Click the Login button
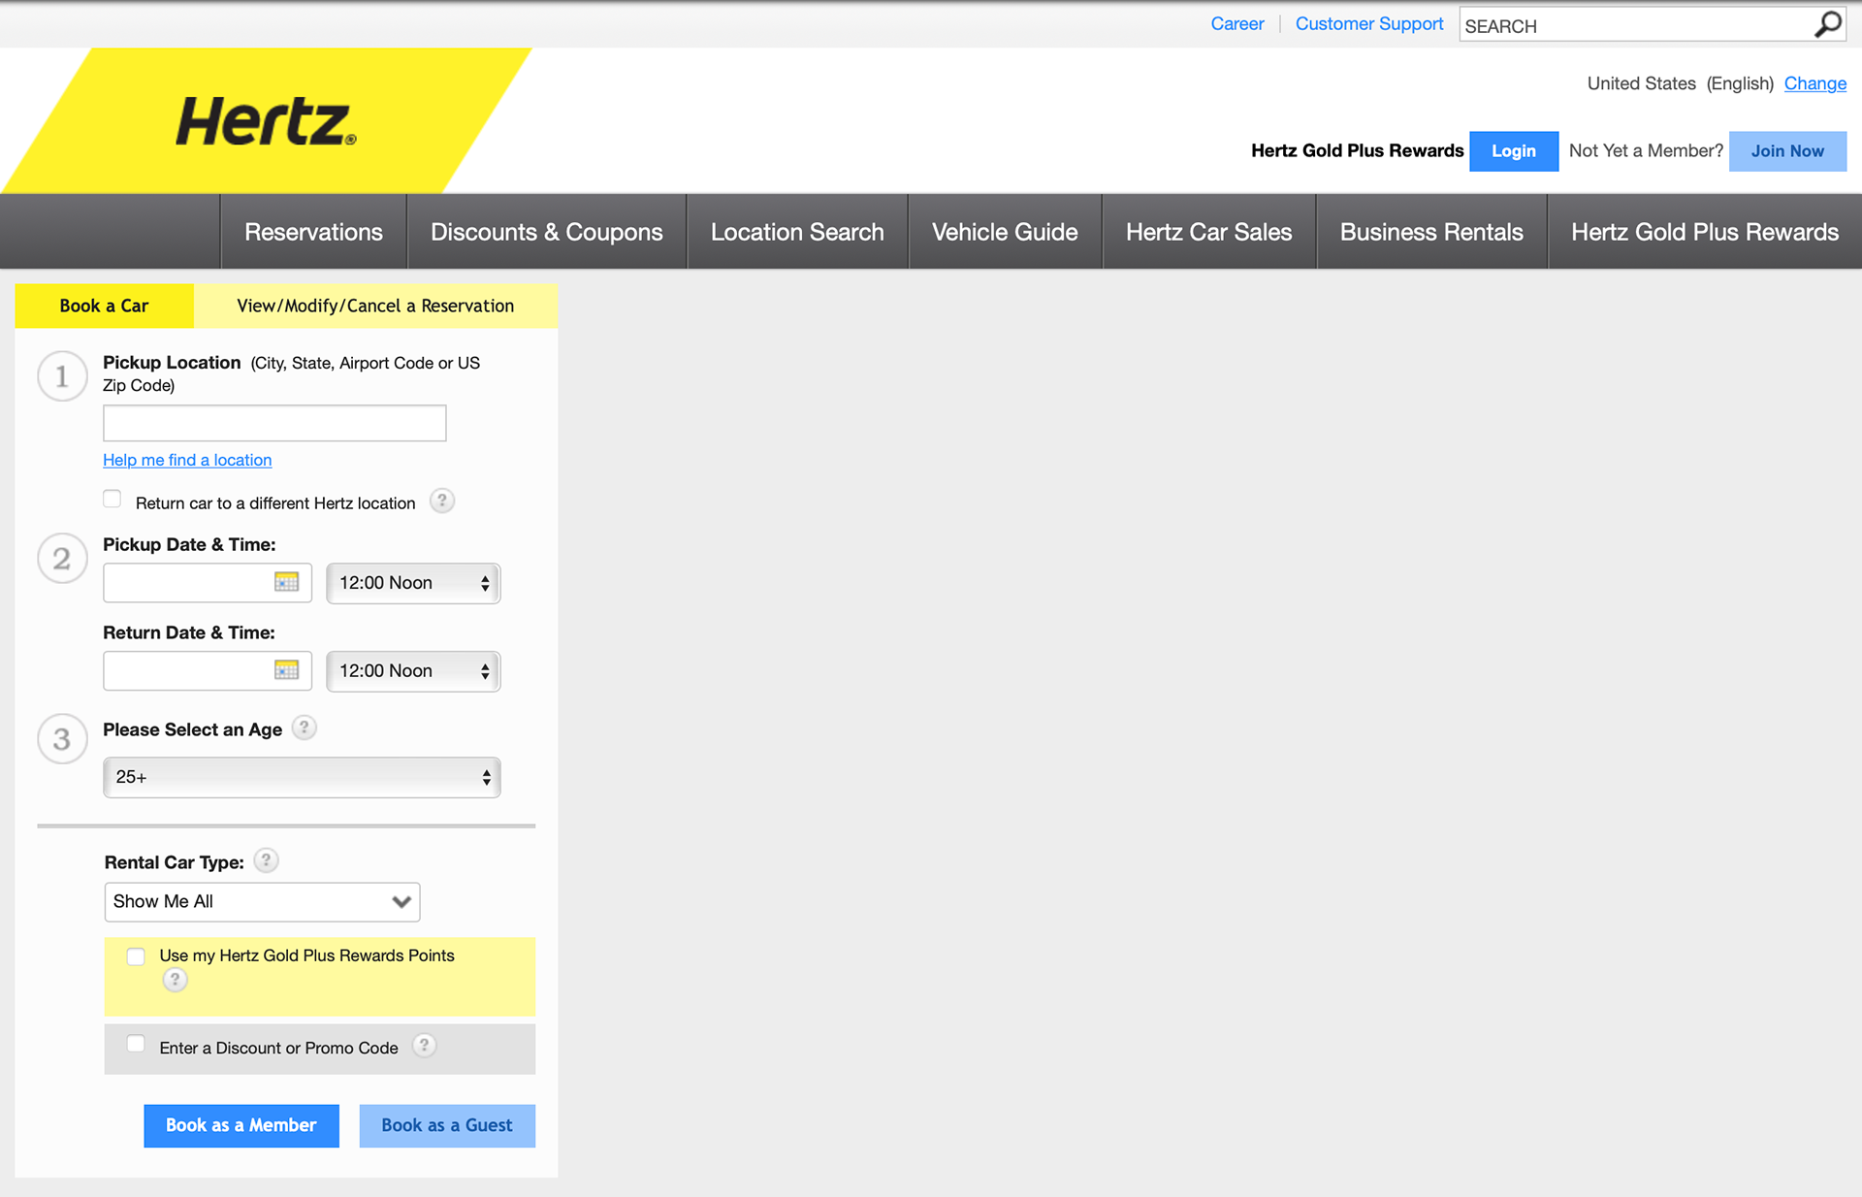 tap(1514, 151)
